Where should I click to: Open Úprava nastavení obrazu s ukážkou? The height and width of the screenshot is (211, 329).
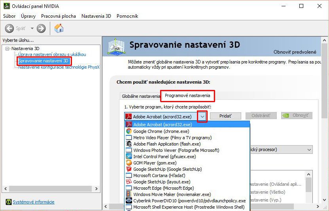52,54
